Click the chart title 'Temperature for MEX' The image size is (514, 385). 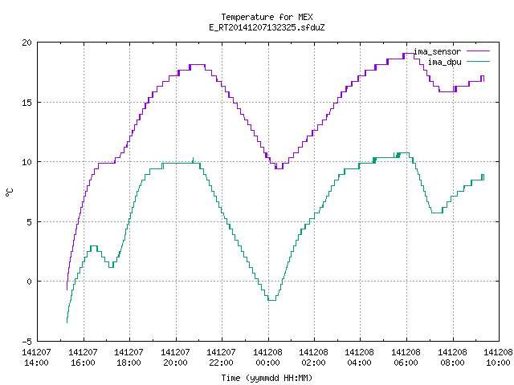[x=267, y=17]
